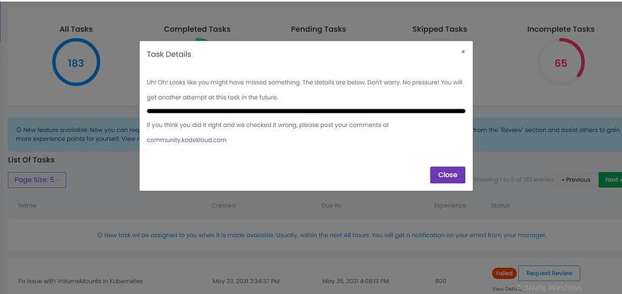This screenshot has width=622, height=294.
Task: Open View Details under the Failed status
Action: pos(505,289)
